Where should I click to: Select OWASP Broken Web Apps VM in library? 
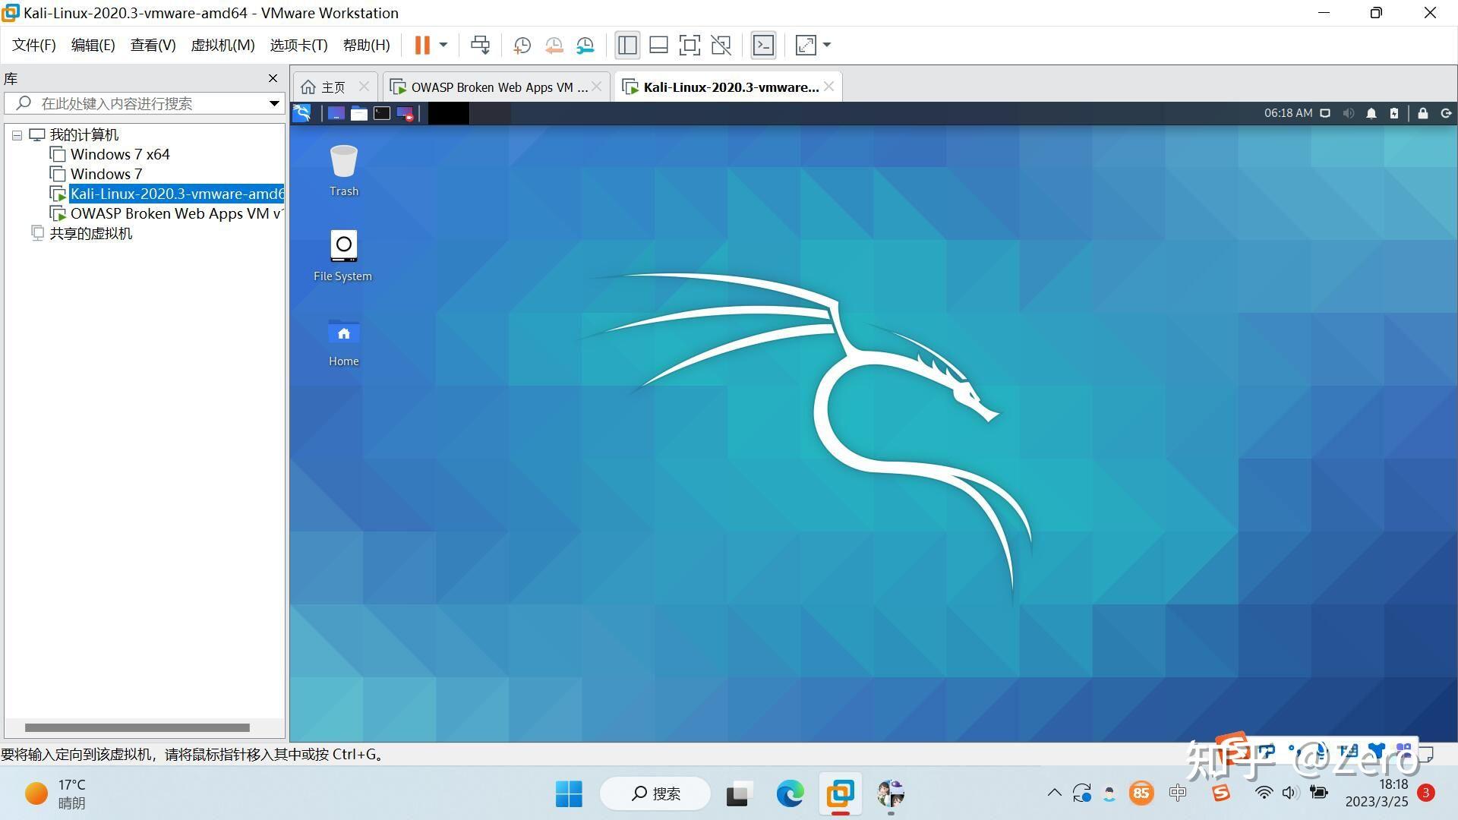coord(176,213)
